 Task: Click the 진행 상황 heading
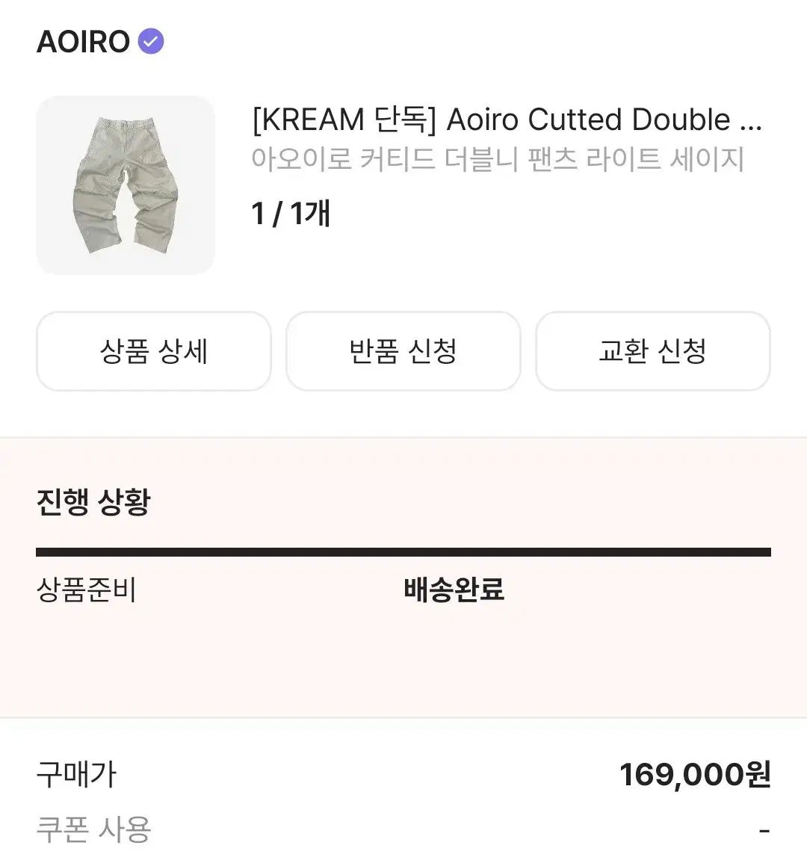93,501
